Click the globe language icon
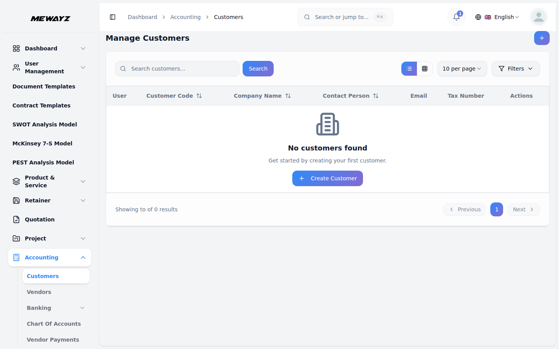 pos(478,17)
